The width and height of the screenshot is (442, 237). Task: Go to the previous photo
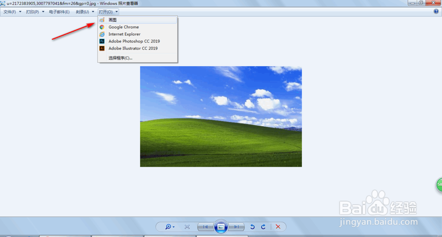tap(206, 227)
